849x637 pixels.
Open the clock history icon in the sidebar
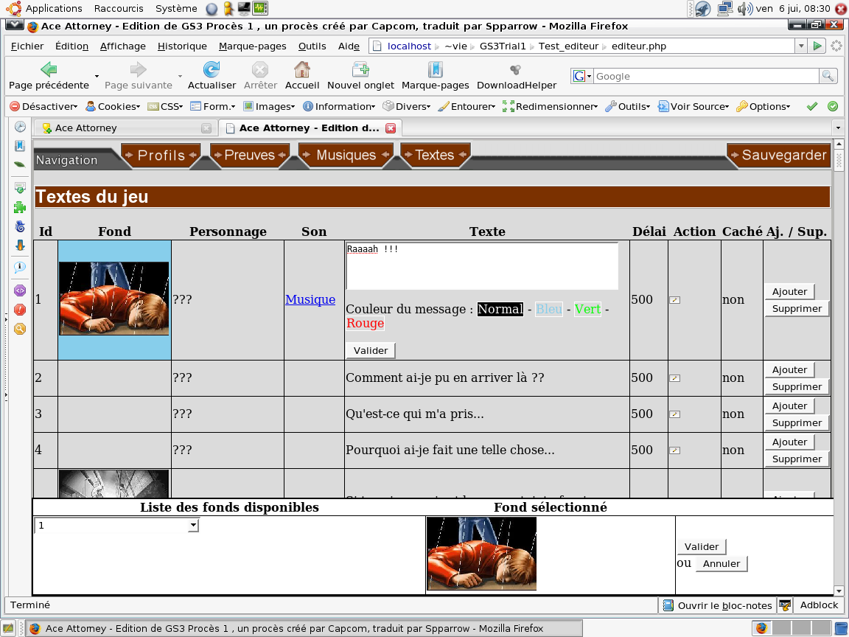point(20,127)
